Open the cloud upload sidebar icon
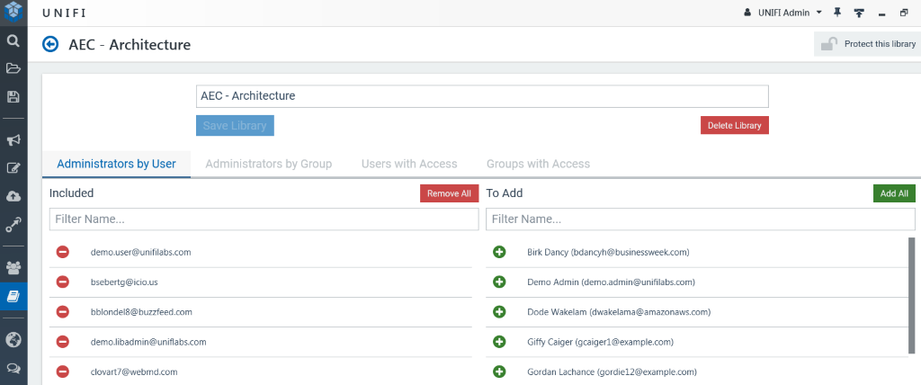Image resolution: width=921 pixels, height=385 pixels. pos(13,196)
